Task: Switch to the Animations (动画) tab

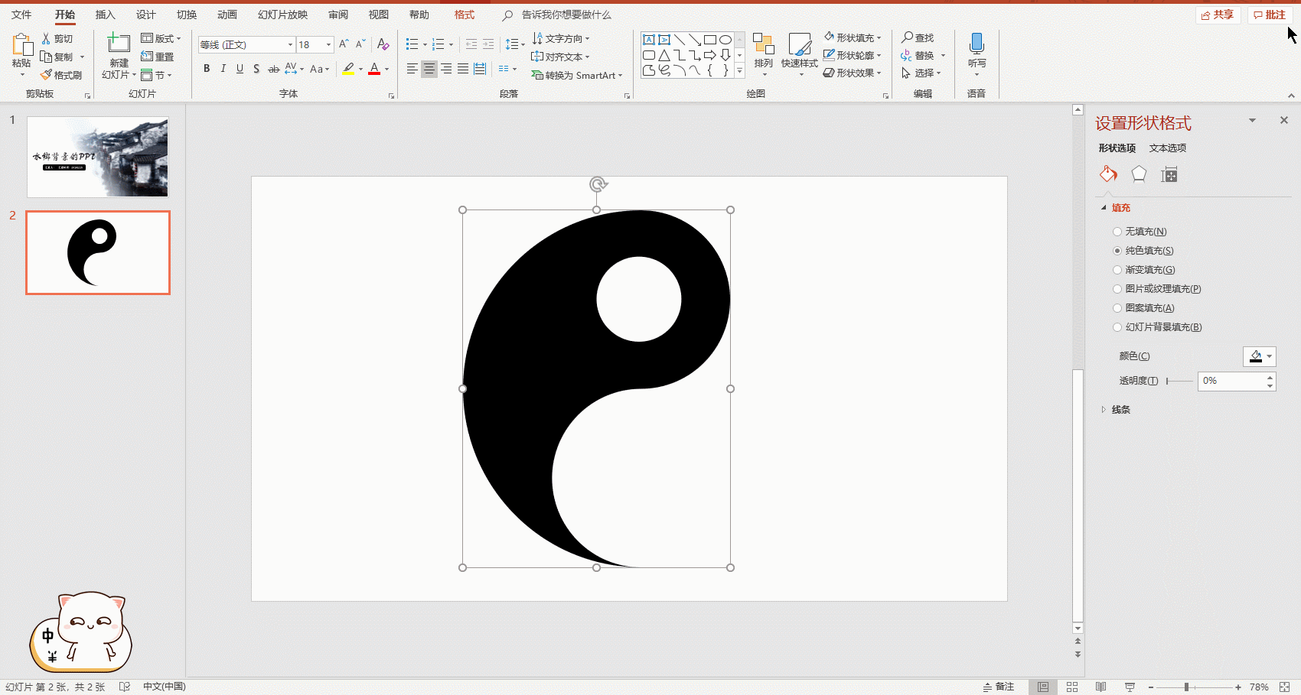Action: pos(227,15)
